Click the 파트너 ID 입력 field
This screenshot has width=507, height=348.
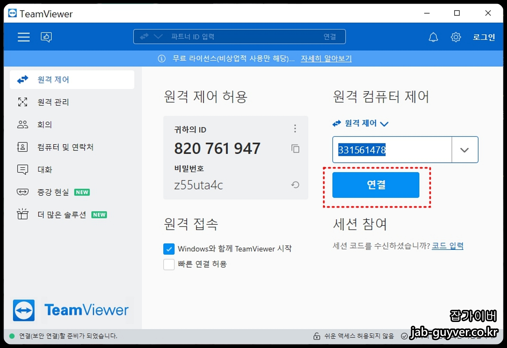click(x=239, y=37)
